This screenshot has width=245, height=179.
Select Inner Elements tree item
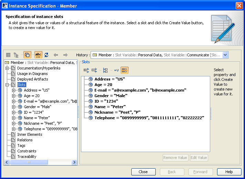pos(30,134)
